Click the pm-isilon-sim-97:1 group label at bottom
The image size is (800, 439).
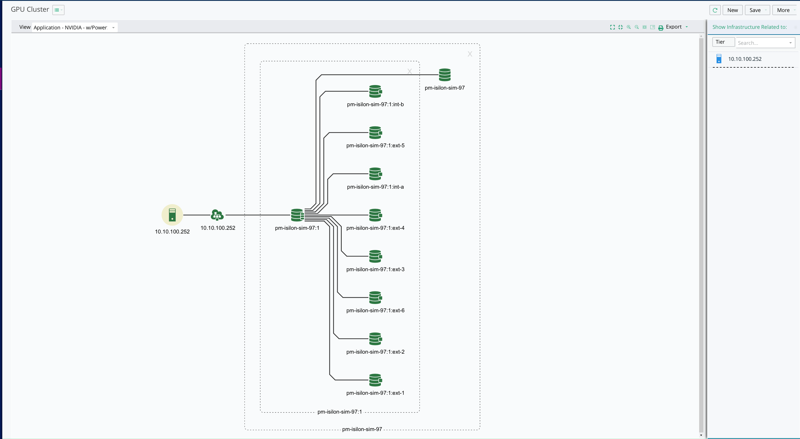coord(339,412)
